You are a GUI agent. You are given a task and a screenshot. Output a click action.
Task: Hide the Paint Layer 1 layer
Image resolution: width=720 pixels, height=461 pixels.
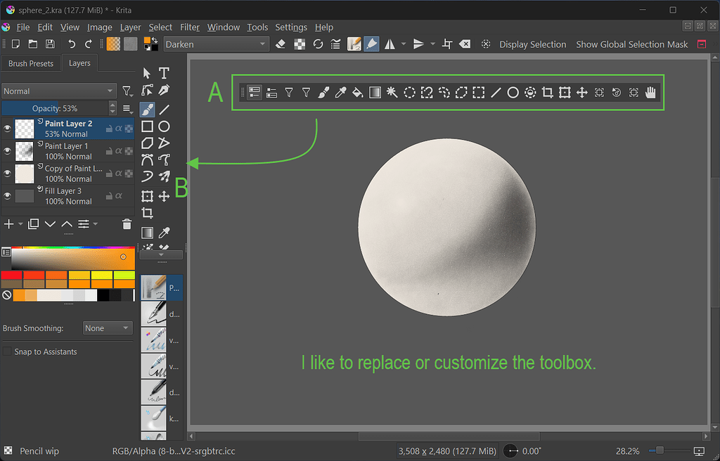6,151
